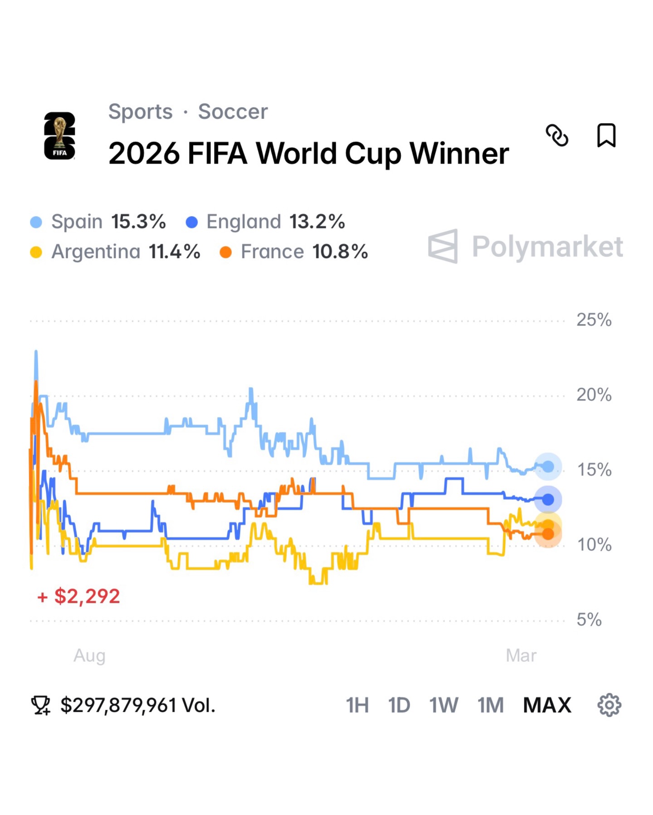Click the Spain light-blue legend dot
The width and height of the screenshot is (653, 815).
(x=36, y=222)
